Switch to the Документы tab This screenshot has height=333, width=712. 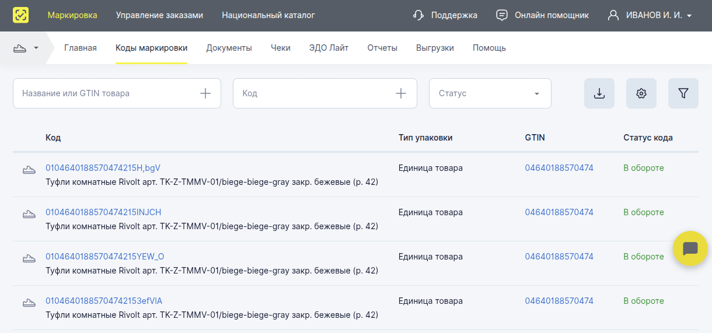pyautogui.click(x=229, y=48)
